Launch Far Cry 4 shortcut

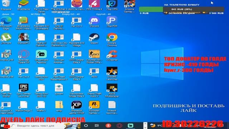tap(24, 72)
